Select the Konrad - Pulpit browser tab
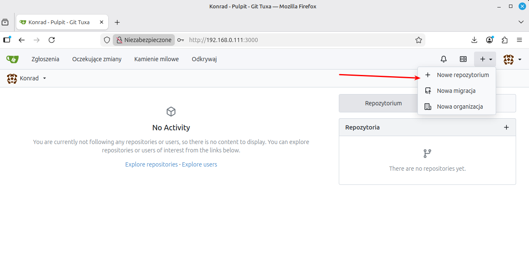Viewport: 529px width, 276px height. click(x=62, y=22)
